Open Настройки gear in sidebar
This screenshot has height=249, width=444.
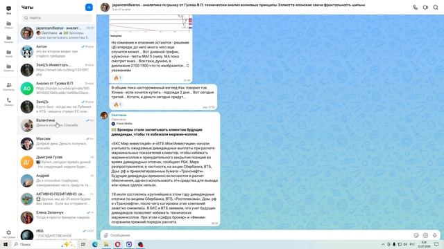[9, 234]
